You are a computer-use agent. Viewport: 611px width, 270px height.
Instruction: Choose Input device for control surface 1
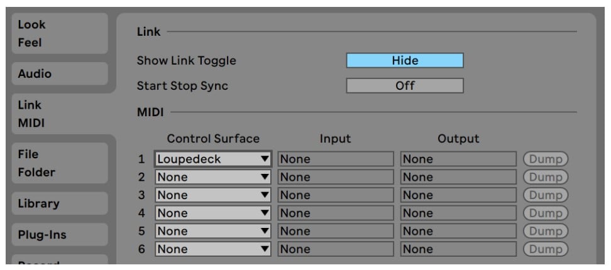[x=336, y=159]
